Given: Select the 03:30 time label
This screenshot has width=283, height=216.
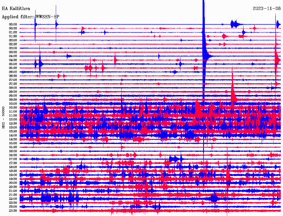Looking at the screenshot, I should point(13,52).
